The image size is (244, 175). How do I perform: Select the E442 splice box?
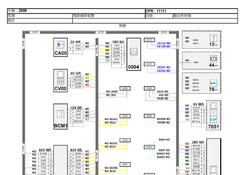149,88
